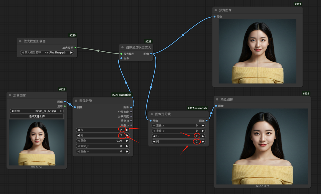Click the 图像分块 node's header collapse dot
The image size is (321, 194).
[x=76, y=101]
